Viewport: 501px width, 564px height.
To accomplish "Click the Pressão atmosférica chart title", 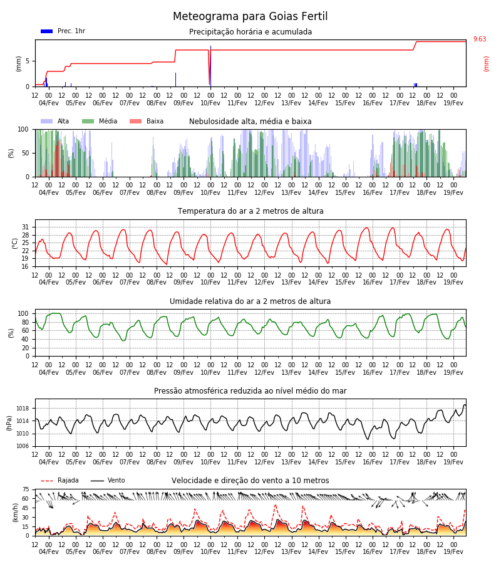I will point(250,390).
